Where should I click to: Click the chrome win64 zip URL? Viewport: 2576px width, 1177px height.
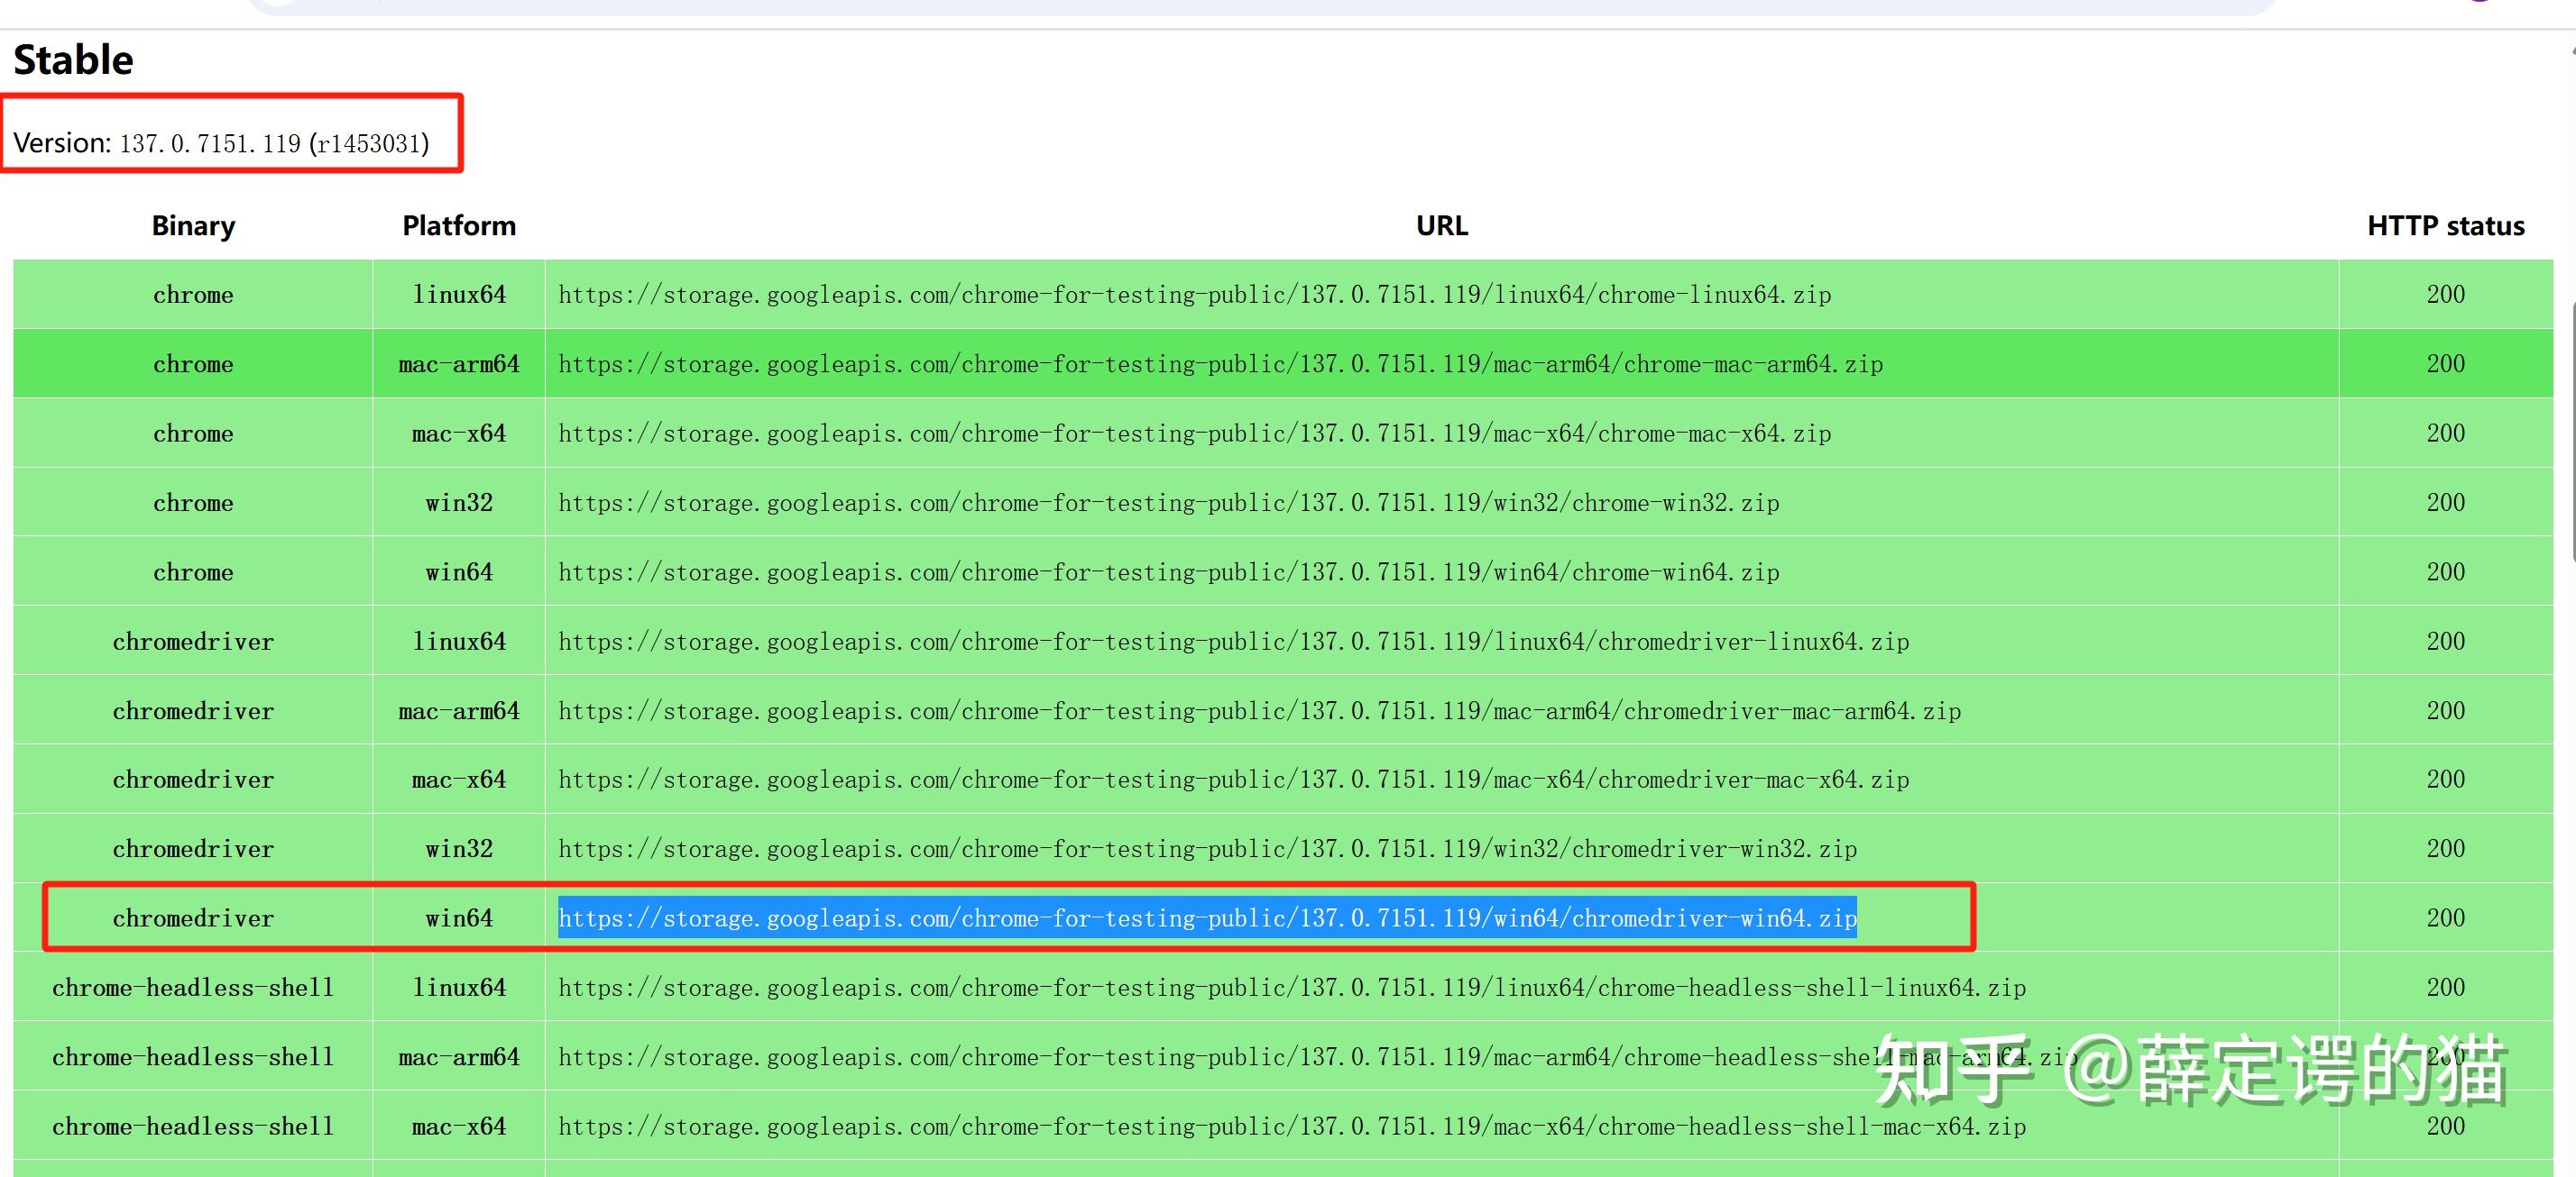[1168, 572]
